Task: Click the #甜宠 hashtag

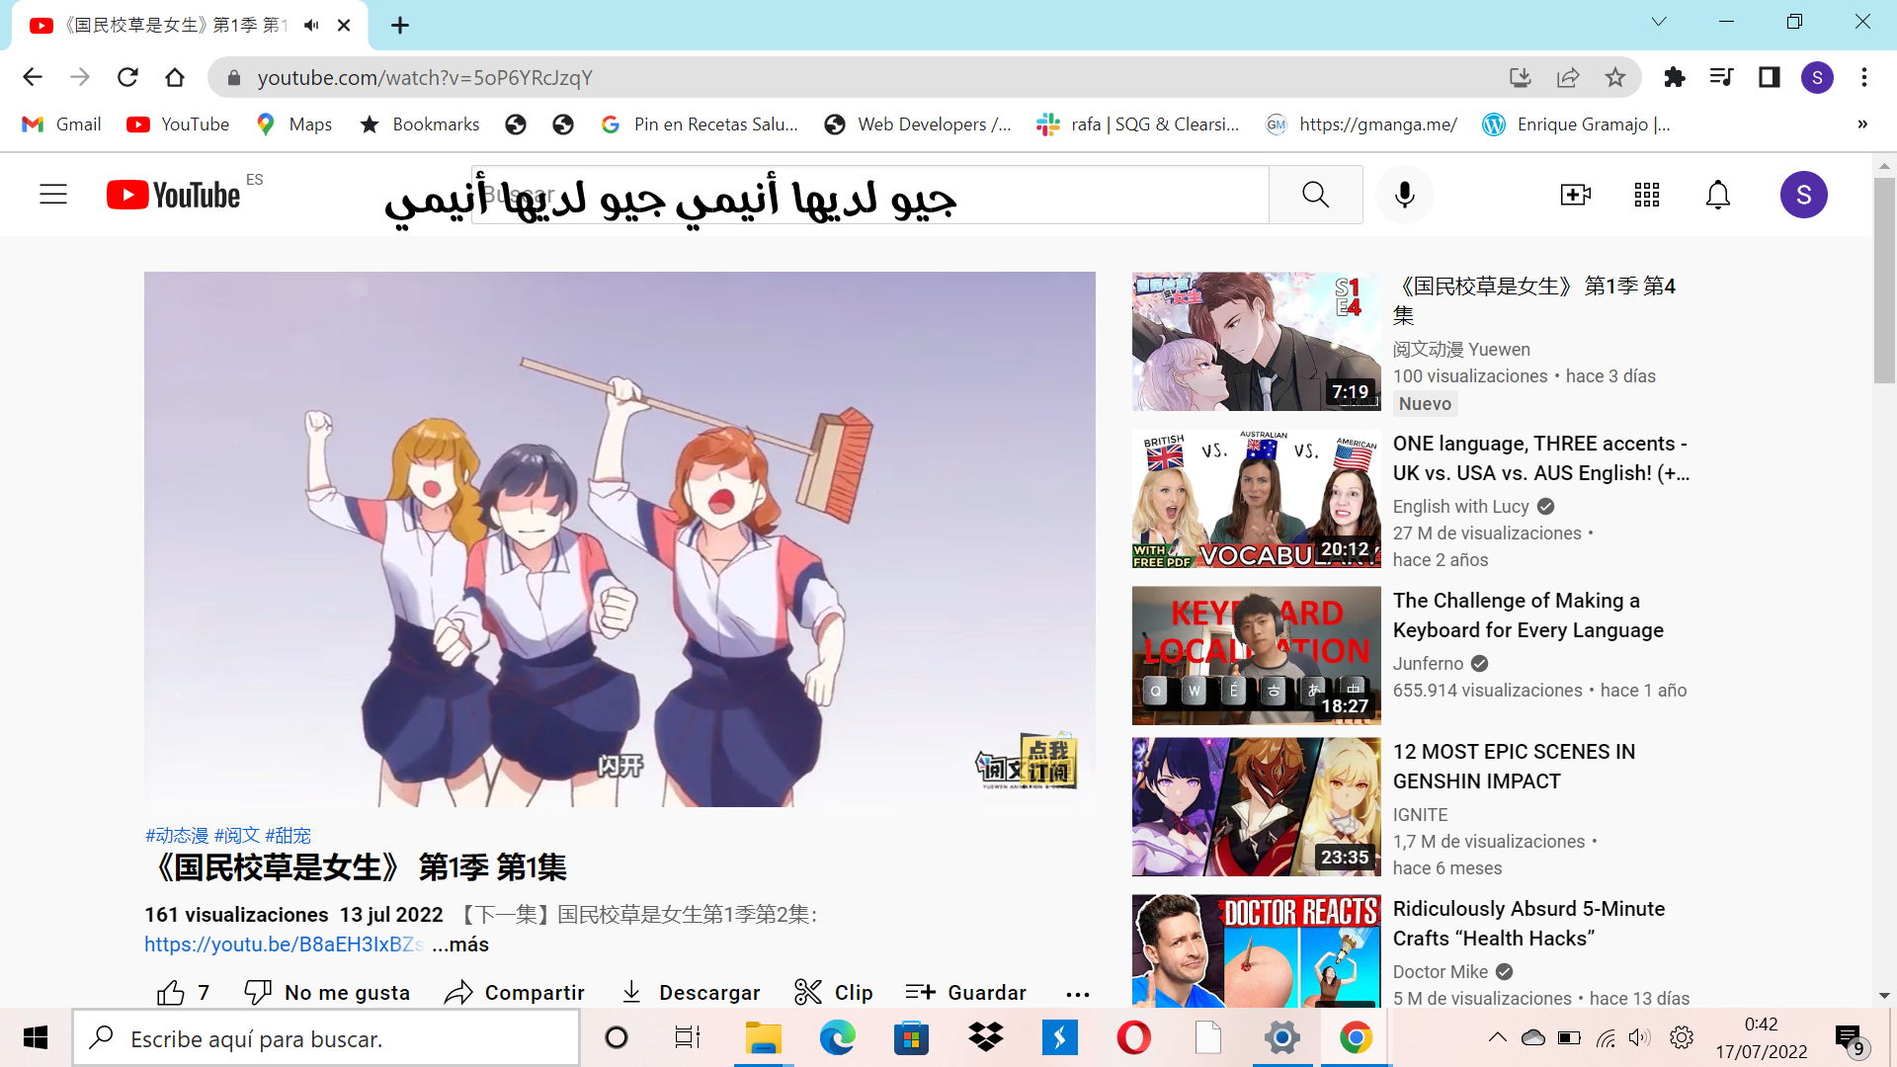Action: click(288, 836)
